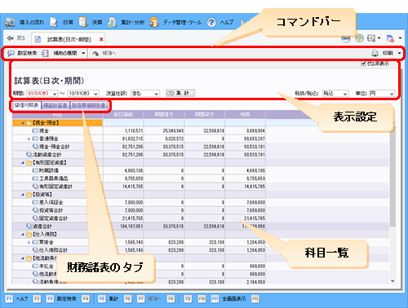Switch to the 損益計算書 tab
The width and height of the screenshot is (408, 308).
pos(55,105)
